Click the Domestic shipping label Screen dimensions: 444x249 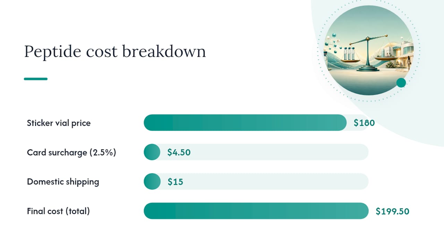[63, 182]
